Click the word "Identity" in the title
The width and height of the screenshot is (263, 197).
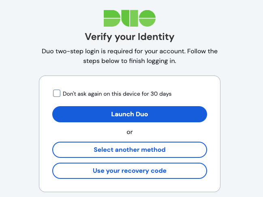[156, 37]
